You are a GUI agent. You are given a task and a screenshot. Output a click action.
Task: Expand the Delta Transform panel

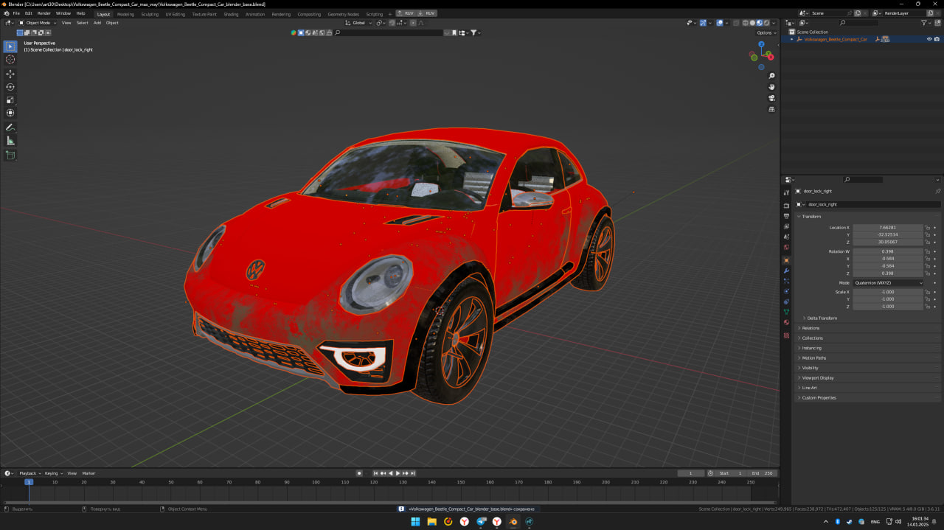pyautogui.click(x=820, y=318)
